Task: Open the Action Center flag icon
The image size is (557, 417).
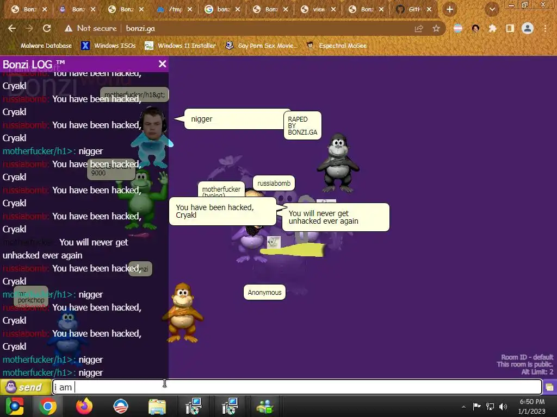Action: 476,406
